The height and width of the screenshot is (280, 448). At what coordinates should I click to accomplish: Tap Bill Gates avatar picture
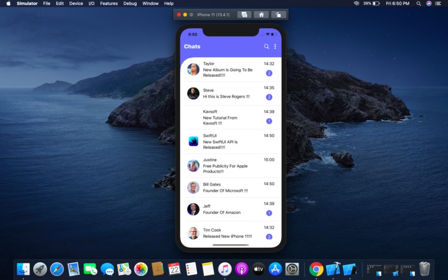pos(193,187)
